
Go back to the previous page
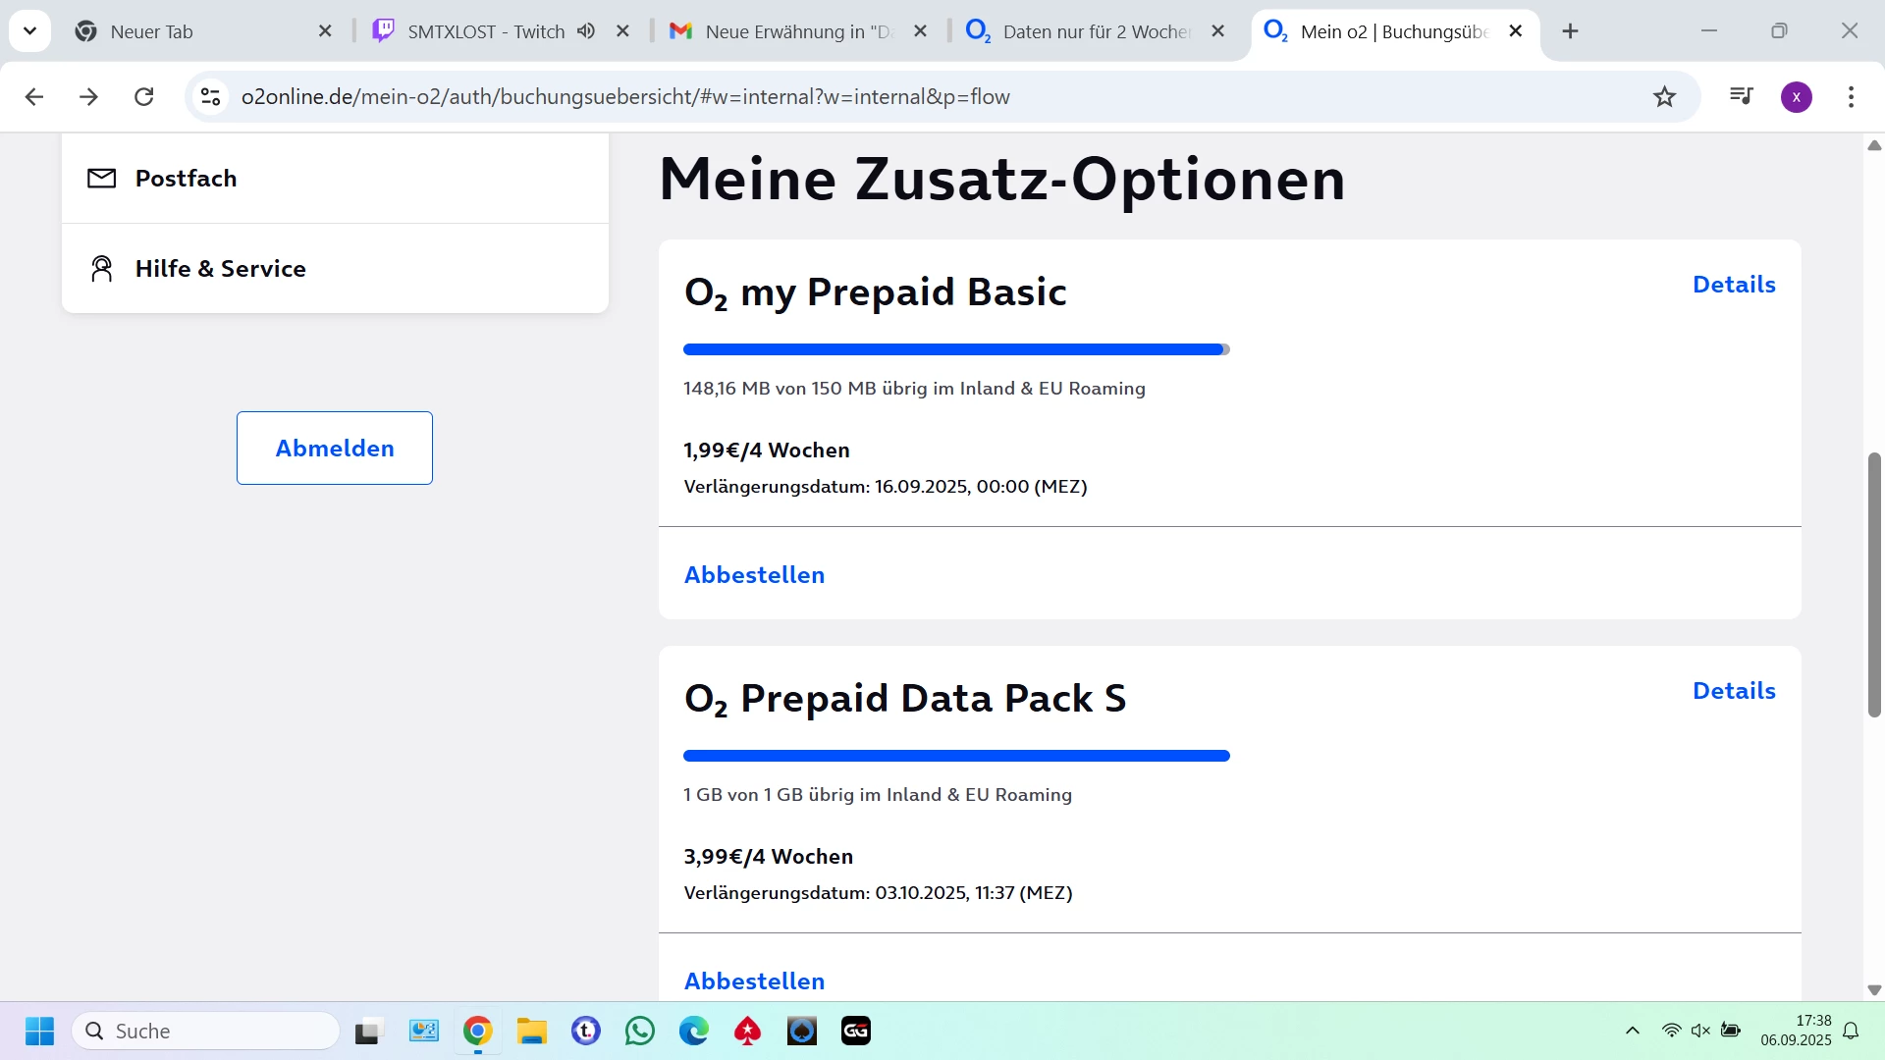[x=34, y=96]
